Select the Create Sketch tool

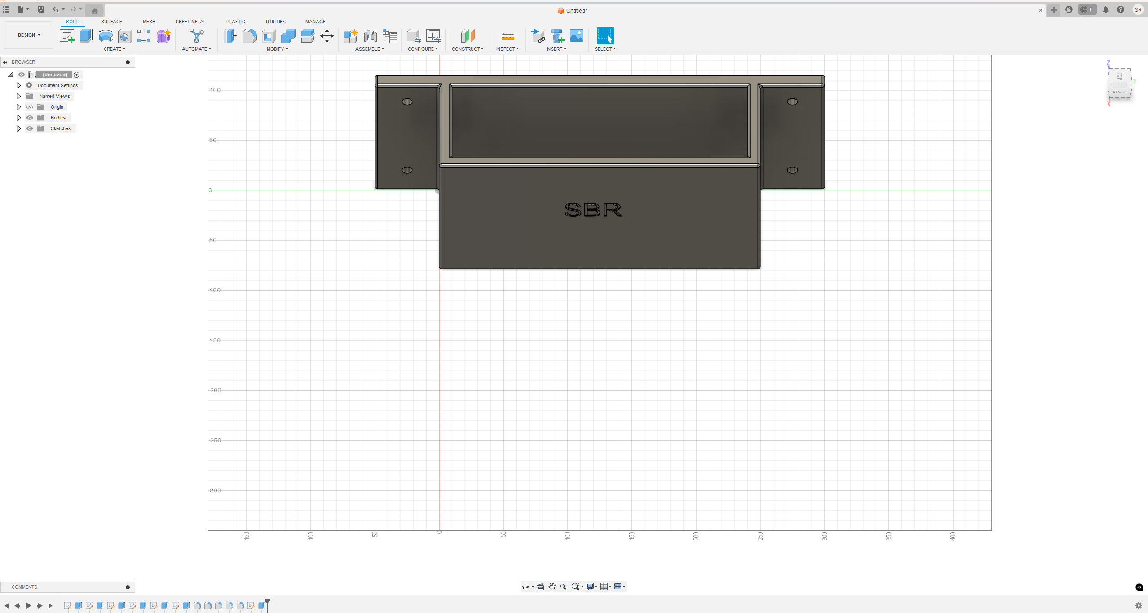(x=67, y=36)
